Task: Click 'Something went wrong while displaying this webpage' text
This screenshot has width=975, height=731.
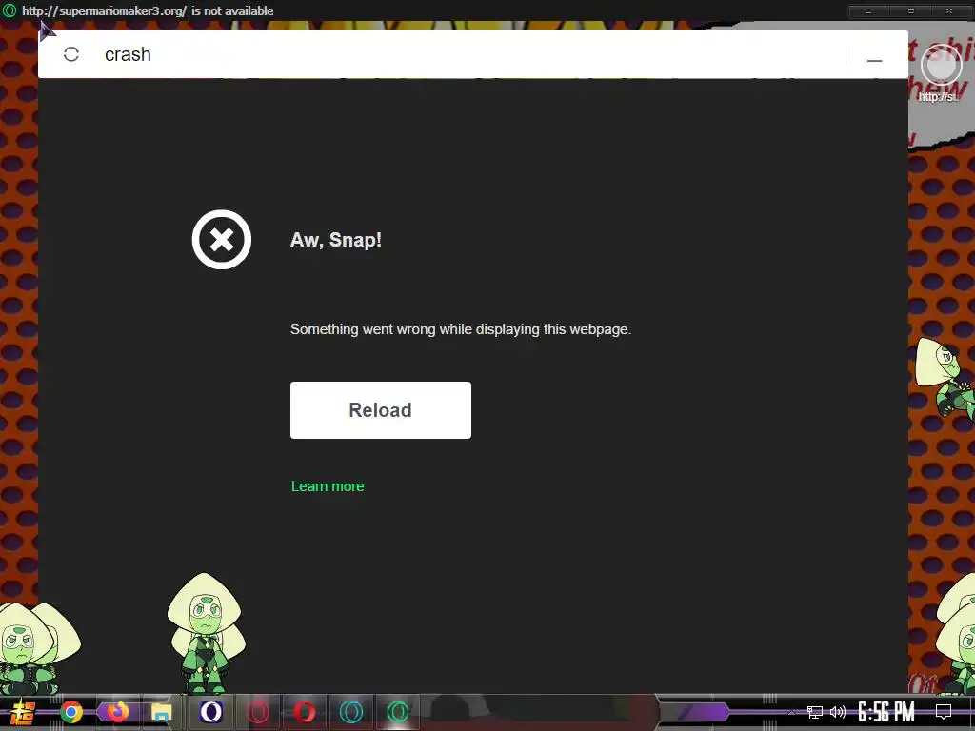Action: coord(461,328)
